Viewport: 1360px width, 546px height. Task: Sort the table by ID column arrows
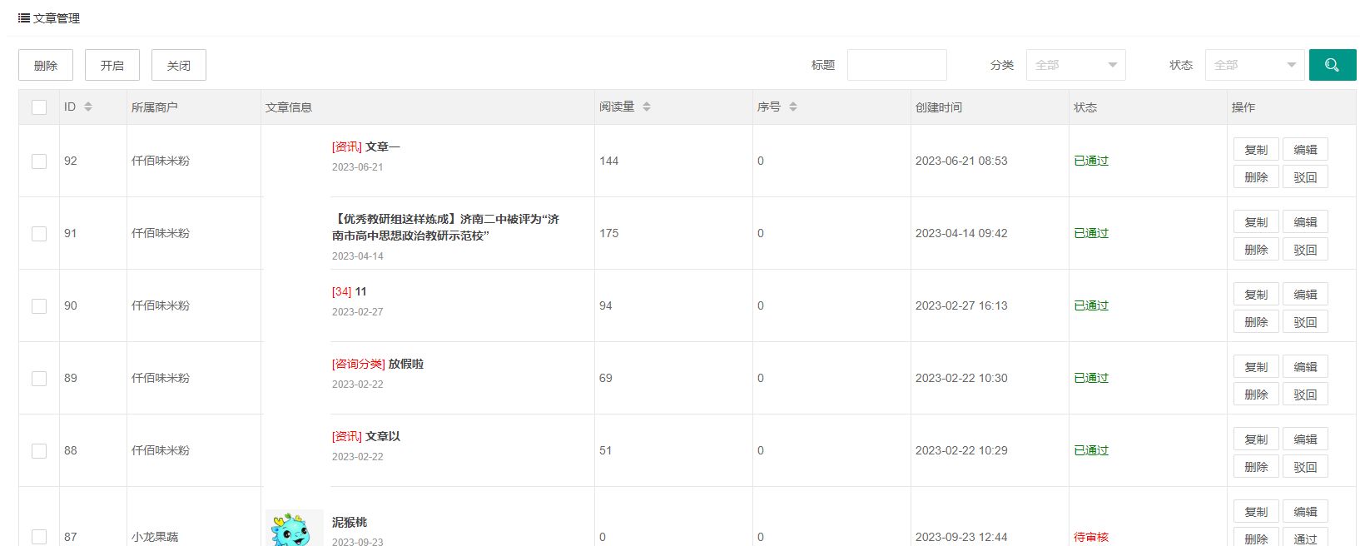coord(88,107)
